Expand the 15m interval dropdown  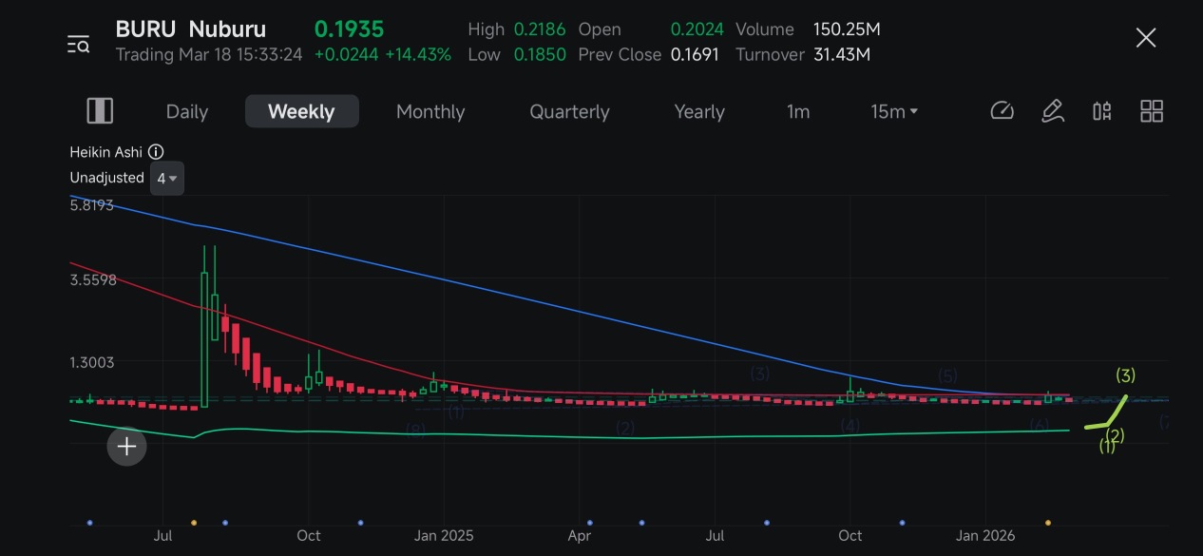[x=894, y=111]
